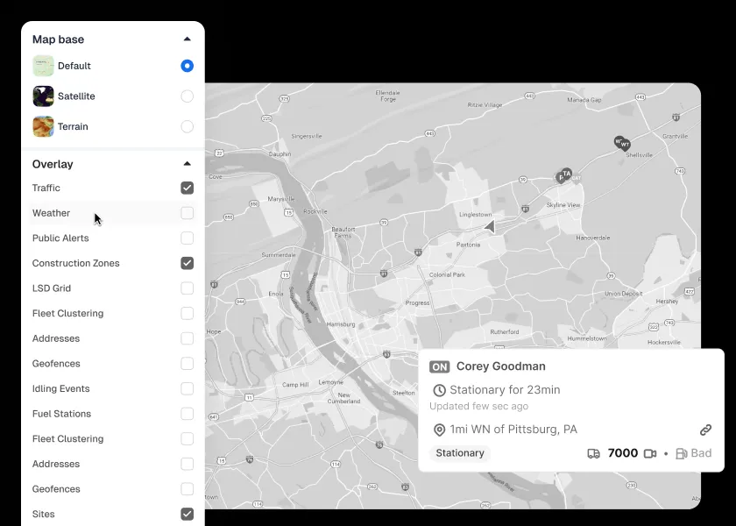Screen dimensions: 736x526
Task: Enable the Weather overlay checkbox
Action: point(187,213)
